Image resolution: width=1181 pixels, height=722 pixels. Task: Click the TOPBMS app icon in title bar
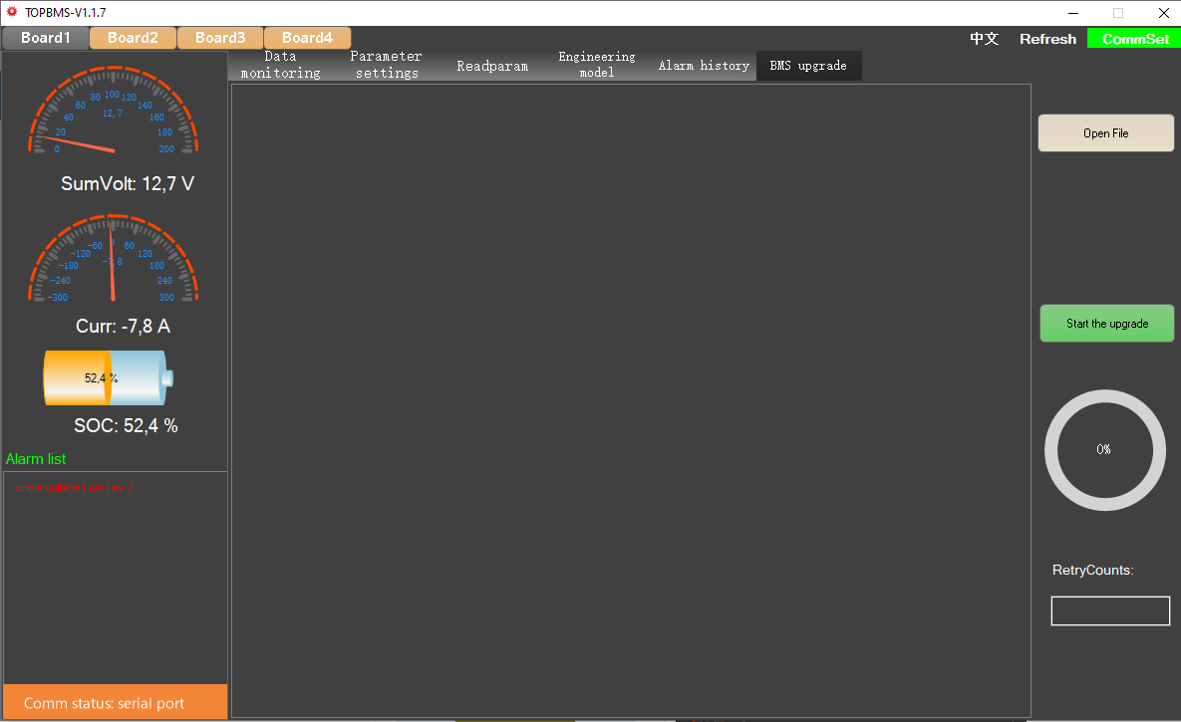point(12,12)
